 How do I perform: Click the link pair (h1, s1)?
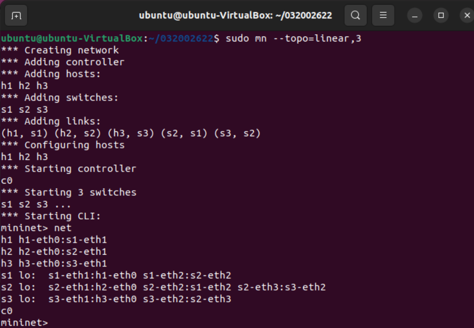click(x=25, y=133)
